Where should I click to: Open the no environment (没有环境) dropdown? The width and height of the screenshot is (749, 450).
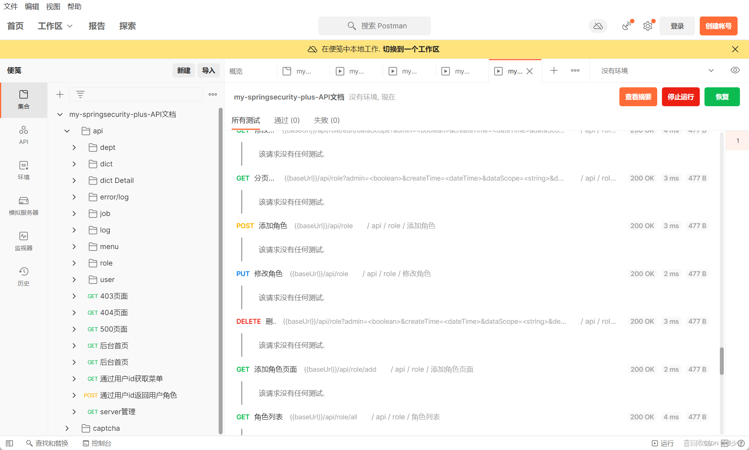(657, 71)
